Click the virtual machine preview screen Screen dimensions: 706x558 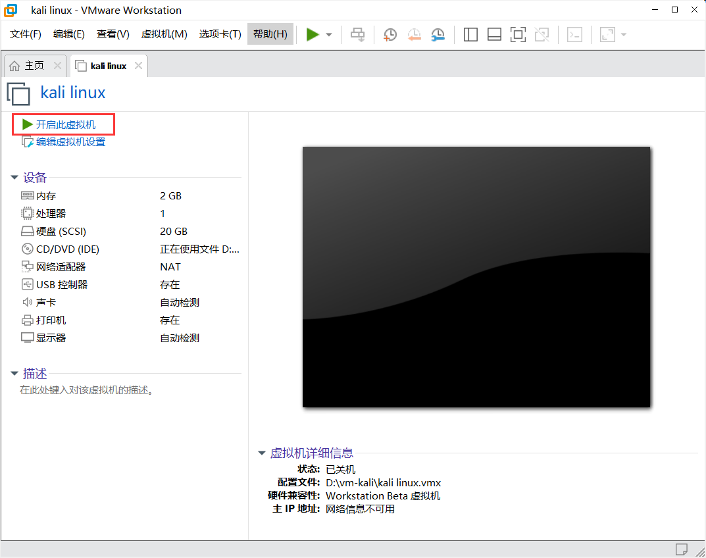coord(476,277)
